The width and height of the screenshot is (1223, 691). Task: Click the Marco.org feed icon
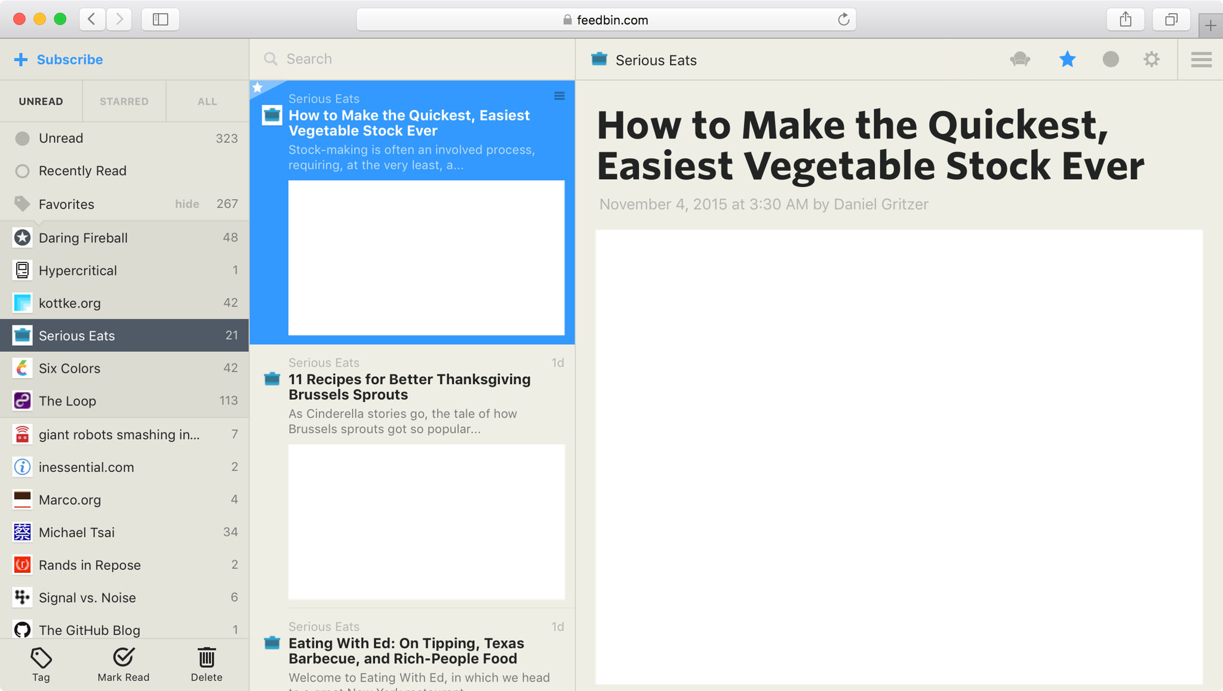(22, 500)
